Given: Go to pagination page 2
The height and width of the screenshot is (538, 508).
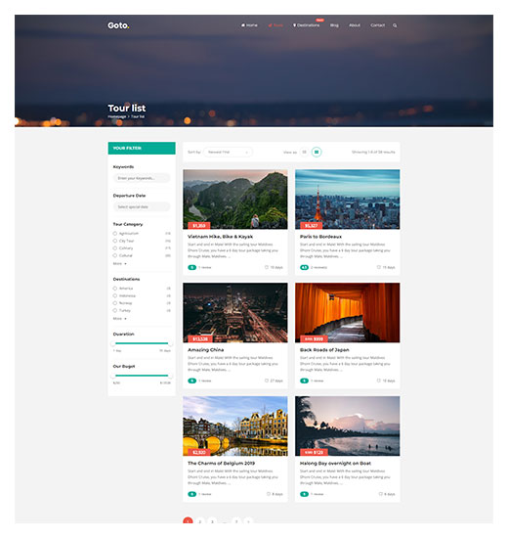Looking at the screenshot, I should click(x=200, y=521).
